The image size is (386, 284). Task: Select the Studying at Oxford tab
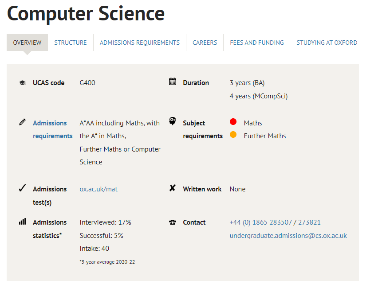pos(327,43)
